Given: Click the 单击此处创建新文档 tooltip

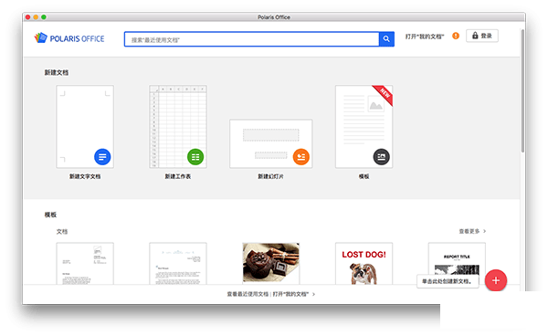Looking at the screenshot, I should tap(448, 281).
